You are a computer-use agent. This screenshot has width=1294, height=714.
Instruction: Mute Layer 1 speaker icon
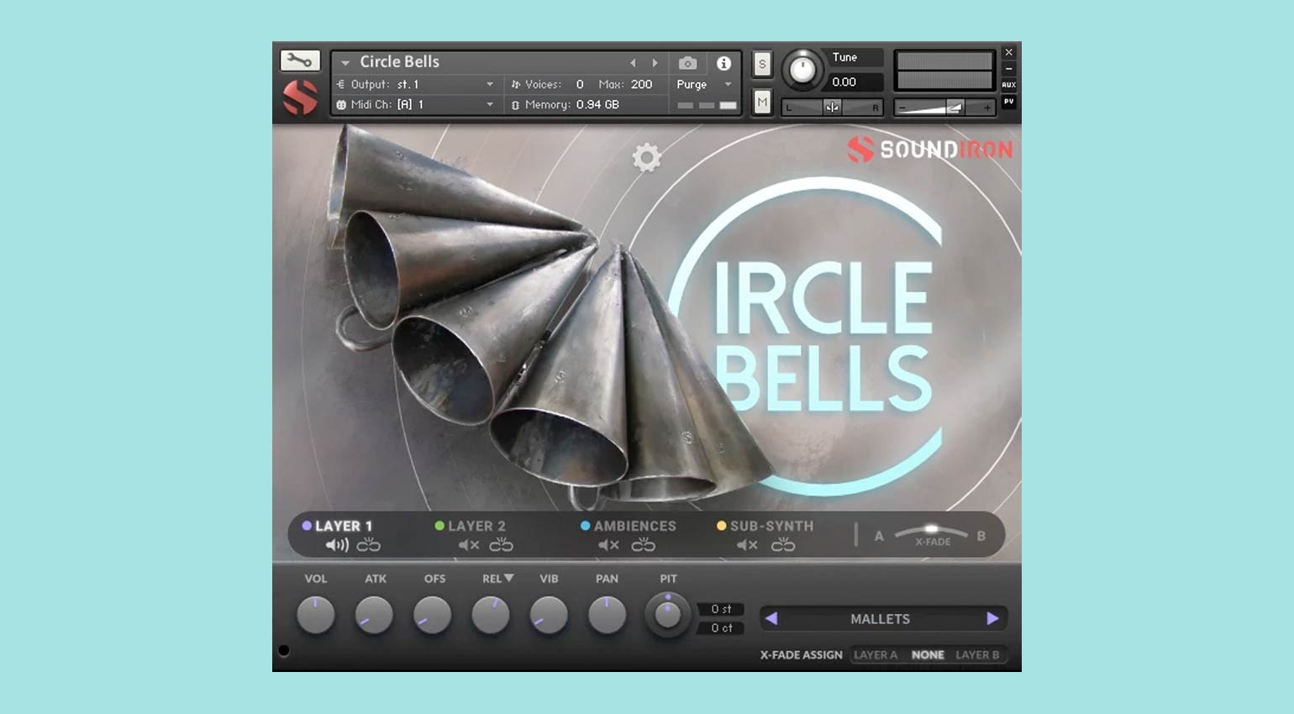pyautogui.click(x=337, y=545)
